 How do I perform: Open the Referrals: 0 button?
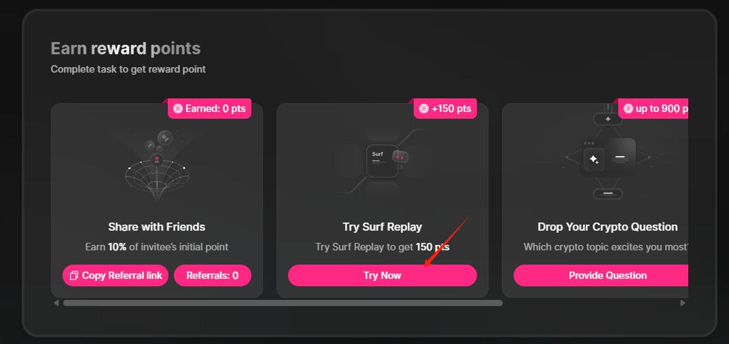click(212, 275)
